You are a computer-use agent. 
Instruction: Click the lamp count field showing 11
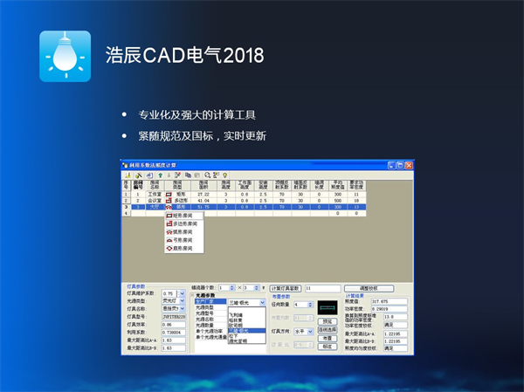point(322,288)
